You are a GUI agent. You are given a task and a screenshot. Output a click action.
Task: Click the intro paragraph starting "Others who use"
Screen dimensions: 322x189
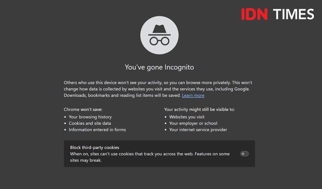pyautogui.click(x=158, y=89)
